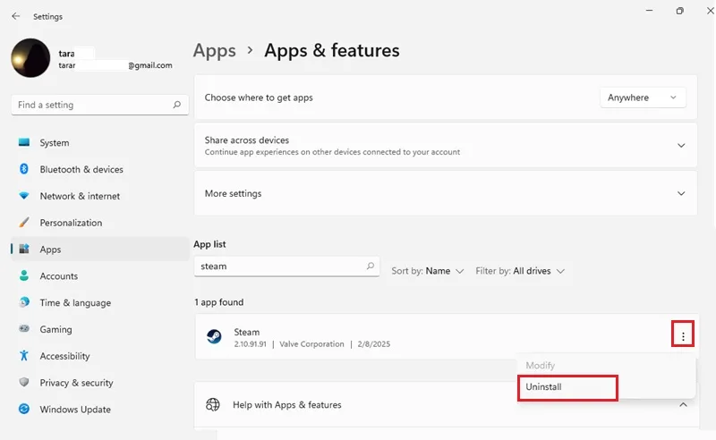716x440 pixels.
Task: Open Filter by All drives dropdown
Action: coord(520,271)
